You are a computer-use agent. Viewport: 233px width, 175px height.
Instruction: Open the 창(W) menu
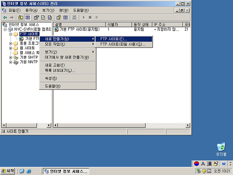pos(64,10)
